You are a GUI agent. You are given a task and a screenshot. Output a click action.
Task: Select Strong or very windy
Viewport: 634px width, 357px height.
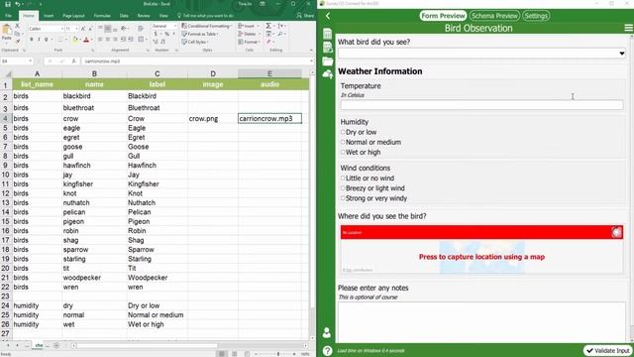343,198
